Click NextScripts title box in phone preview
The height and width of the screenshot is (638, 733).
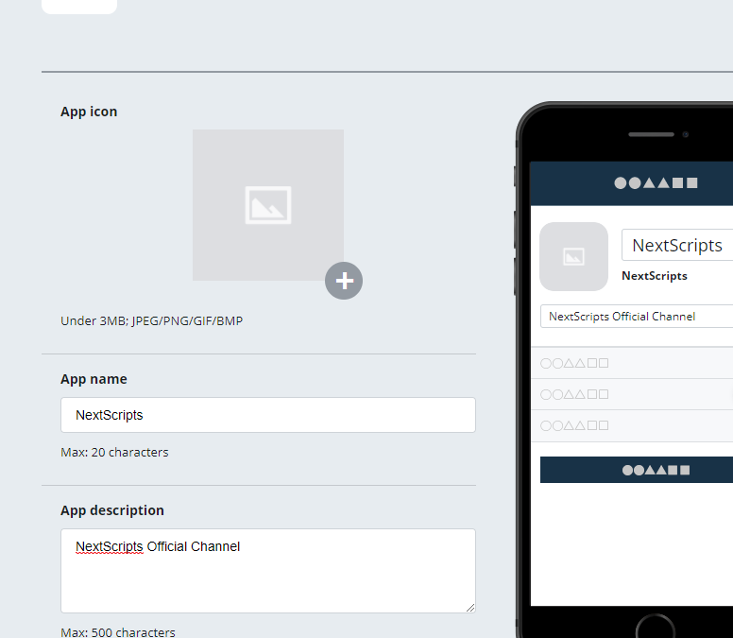click(677, 245)
